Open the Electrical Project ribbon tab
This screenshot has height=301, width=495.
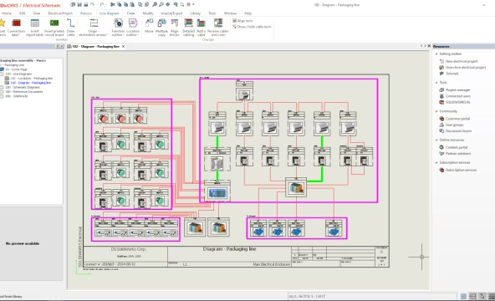(x=60, y=13)
